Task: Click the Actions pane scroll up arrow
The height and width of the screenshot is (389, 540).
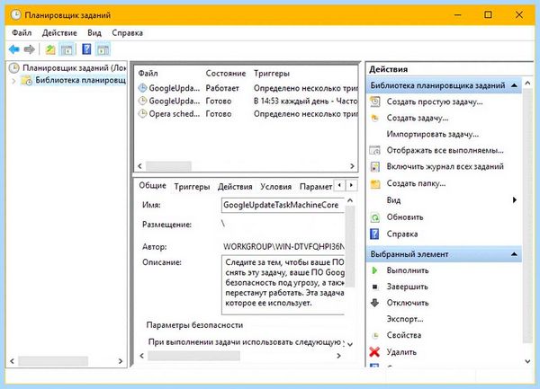Action: 528,83
